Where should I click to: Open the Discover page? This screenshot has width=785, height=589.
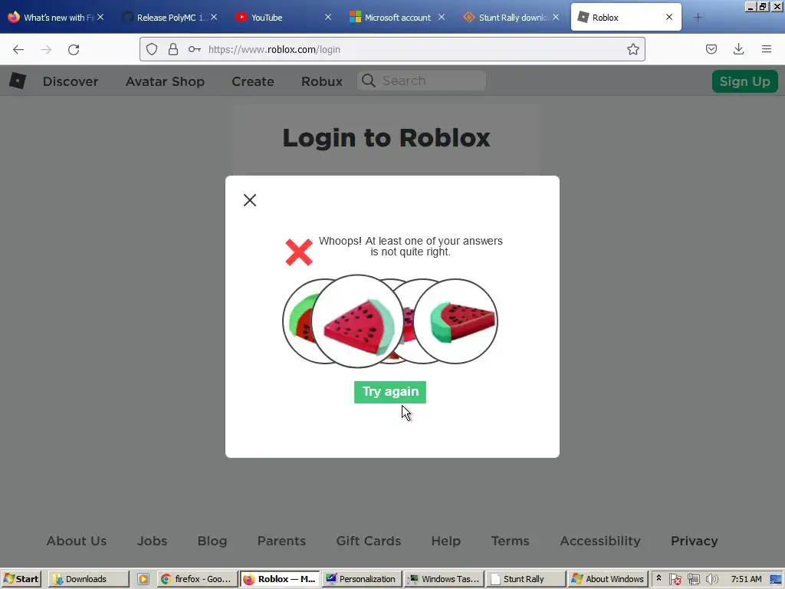(x=70, y=81)
